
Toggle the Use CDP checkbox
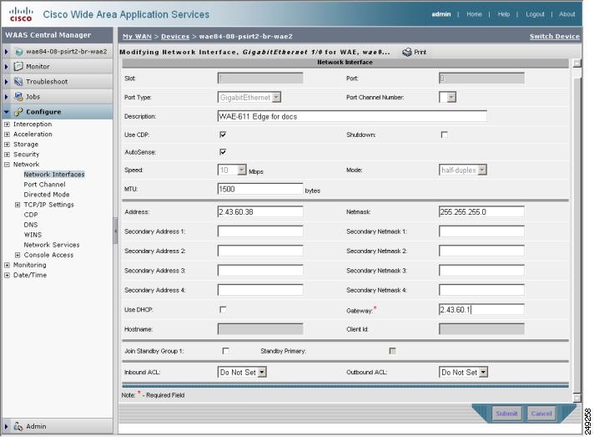(x=223, y=135)
